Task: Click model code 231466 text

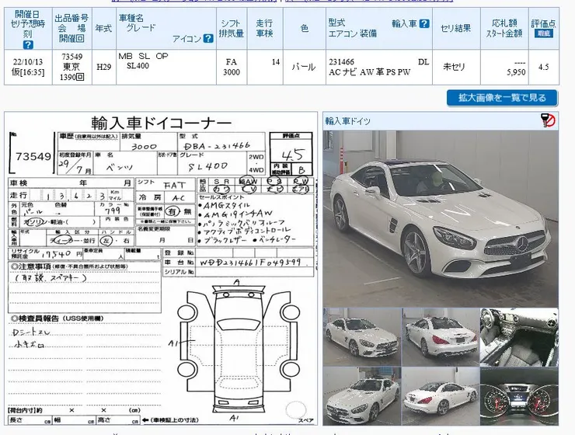Action: (342, 62)
